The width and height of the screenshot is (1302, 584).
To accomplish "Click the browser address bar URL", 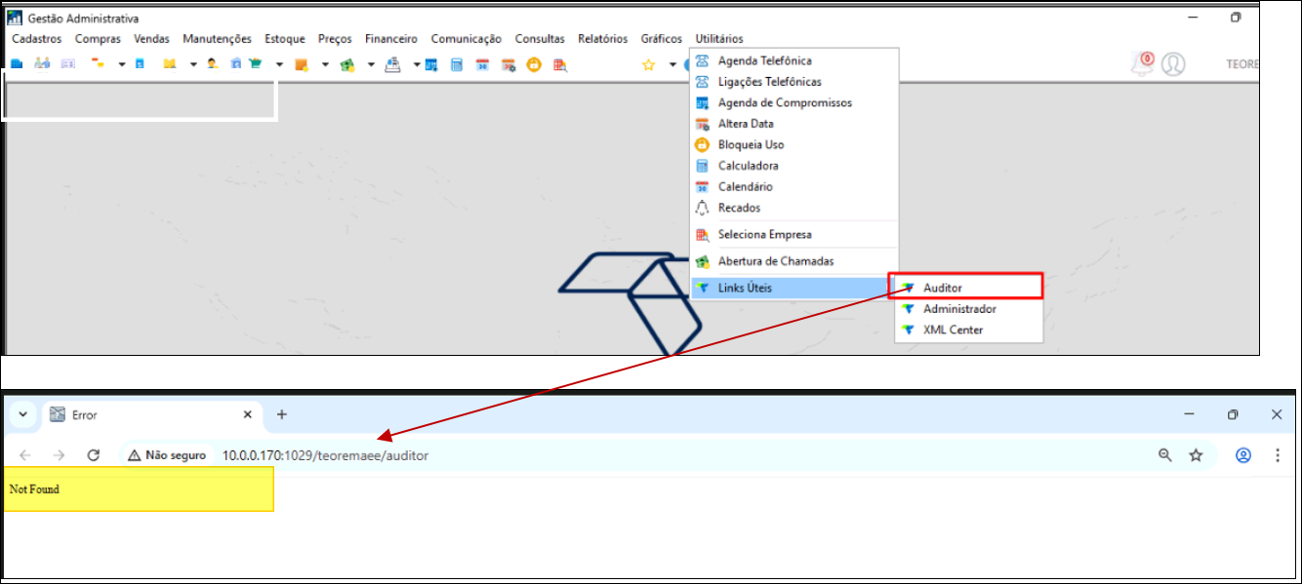I will [325, 455].
